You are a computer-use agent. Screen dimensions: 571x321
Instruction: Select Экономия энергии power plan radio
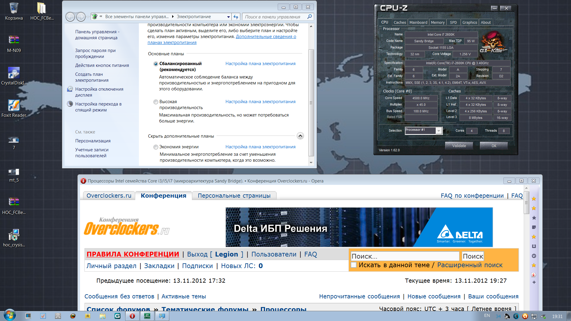tap(156, 147)
